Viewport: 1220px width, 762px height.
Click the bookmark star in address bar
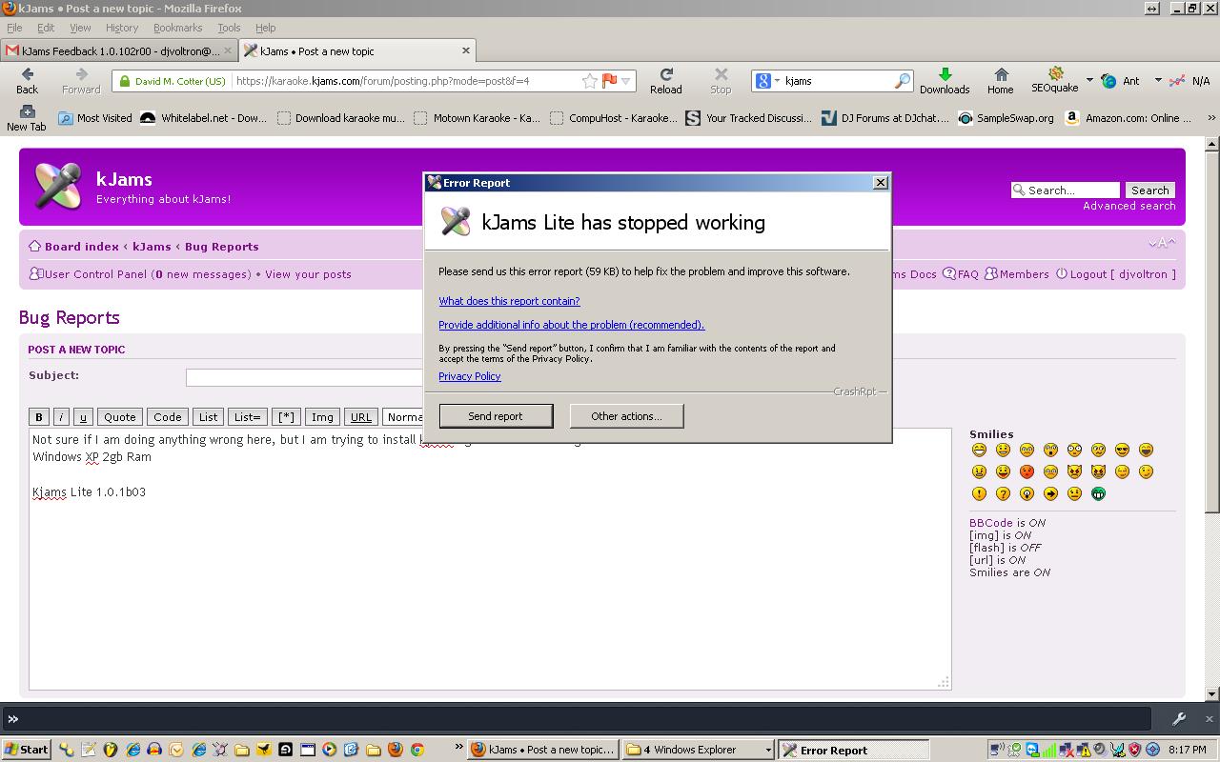tap(590, 81)
